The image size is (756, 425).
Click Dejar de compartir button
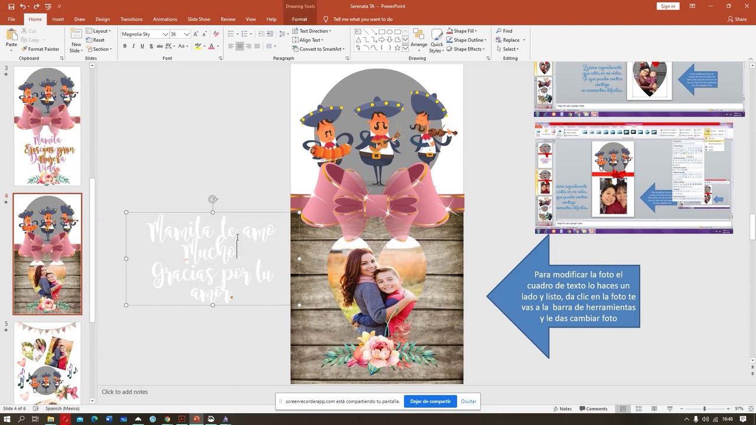click(430, 401)
